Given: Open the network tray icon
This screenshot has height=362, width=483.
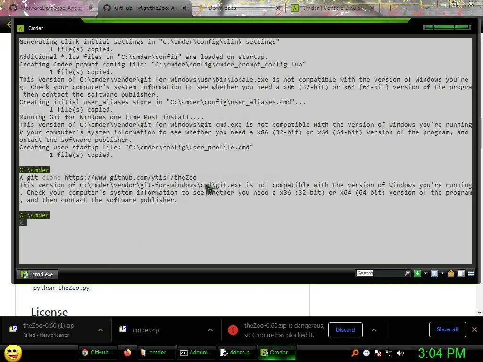Looking at the screenshot, I should [389, 353].
